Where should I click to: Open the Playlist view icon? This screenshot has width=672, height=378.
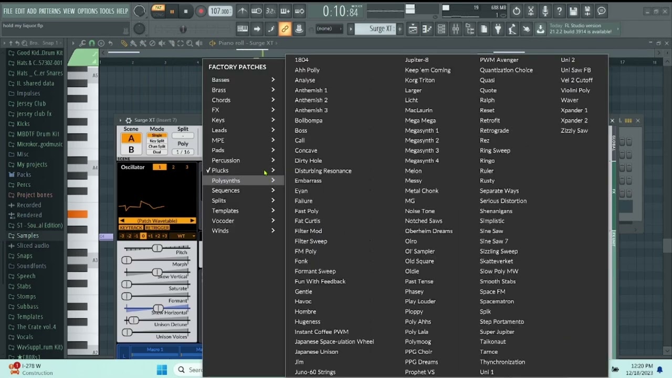click(x=413, y=29)
